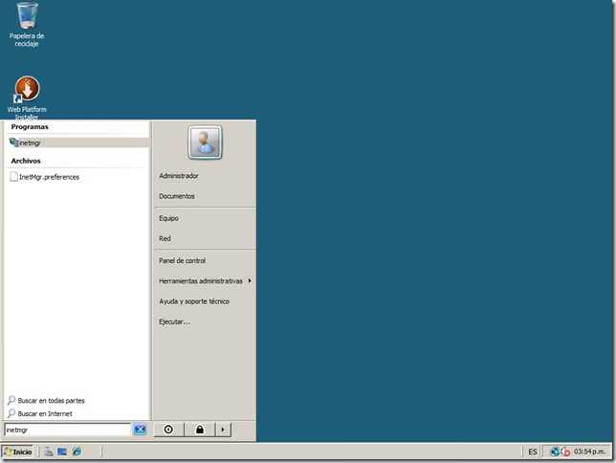Expand Herramientas administrativas submenu

[205, 281]
